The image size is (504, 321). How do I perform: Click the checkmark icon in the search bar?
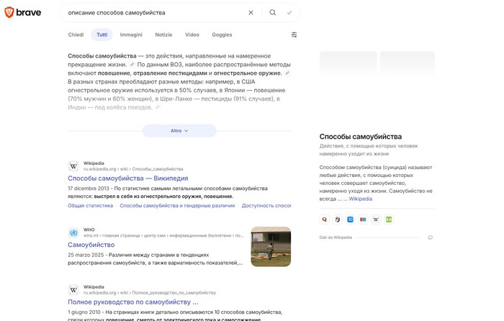[x=289, y=12]
